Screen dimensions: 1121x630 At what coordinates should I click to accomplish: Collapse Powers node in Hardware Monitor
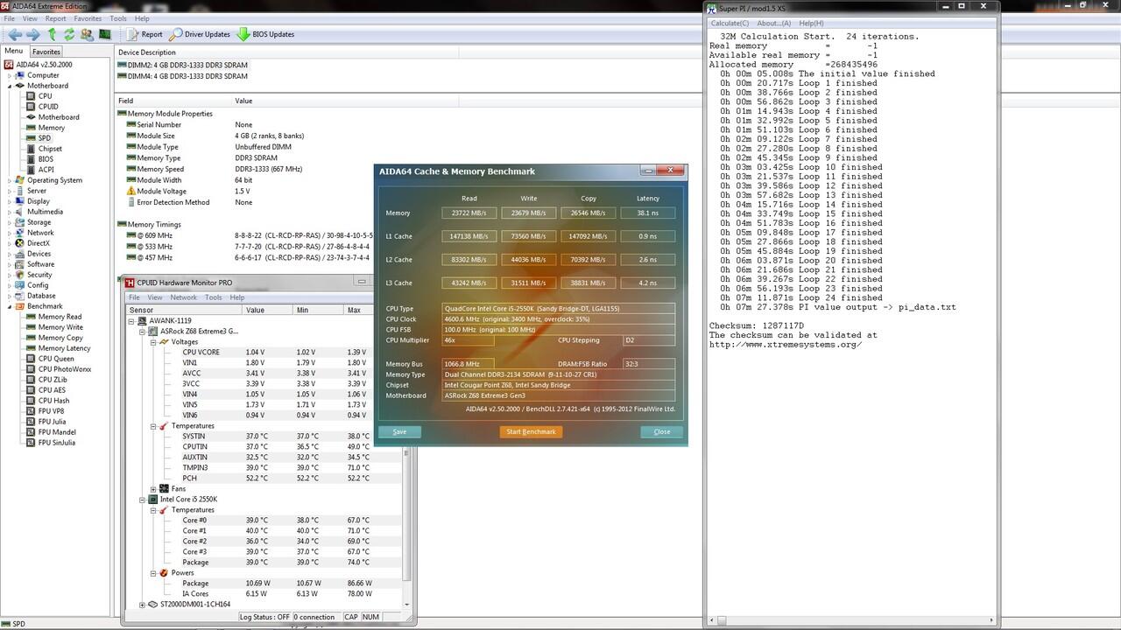tap(153, 573)
